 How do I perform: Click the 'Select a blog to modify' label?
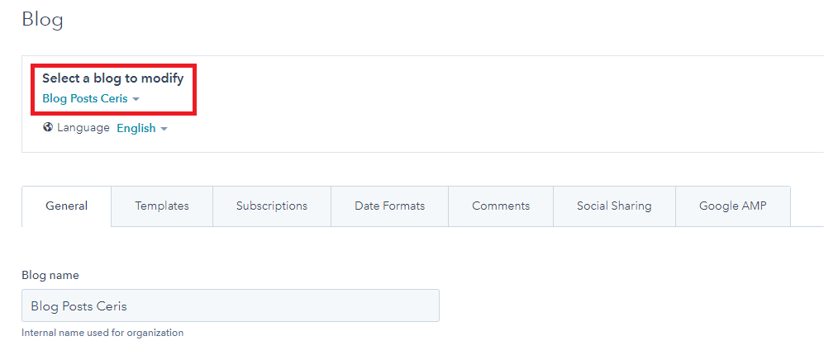(112, 78)
